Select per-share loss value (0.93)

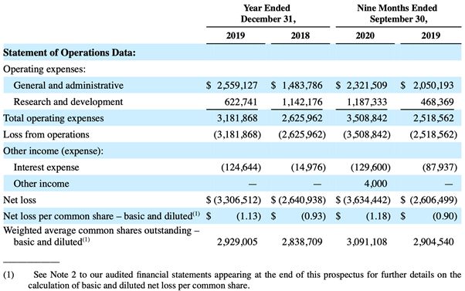coord(314,216)
